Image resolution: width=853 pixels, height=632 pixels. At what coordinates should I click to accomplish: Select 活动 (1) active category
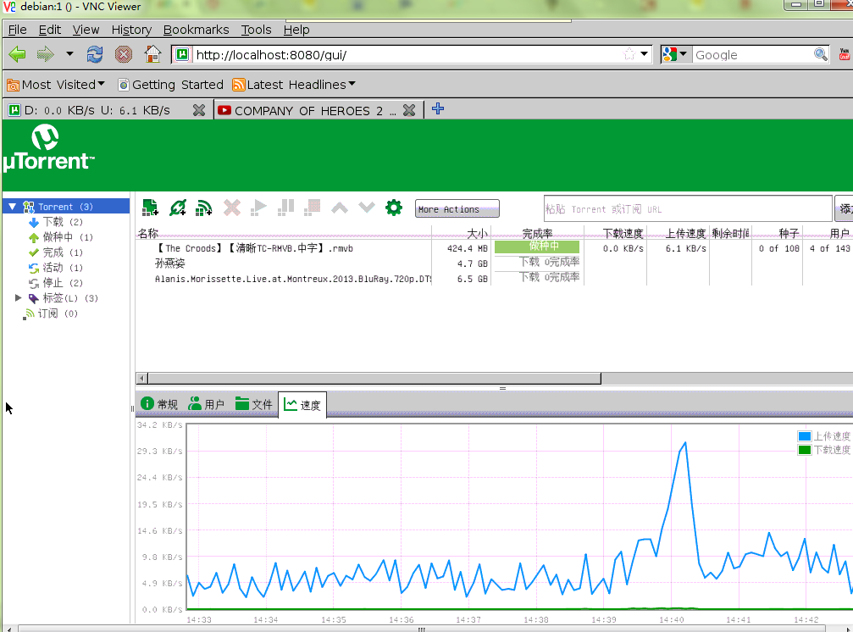click(x=55, y=268)
